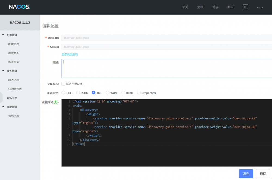Go to 配置列表 in the sidebar
The width and height of the screenshot is (272, 180).
14,44
